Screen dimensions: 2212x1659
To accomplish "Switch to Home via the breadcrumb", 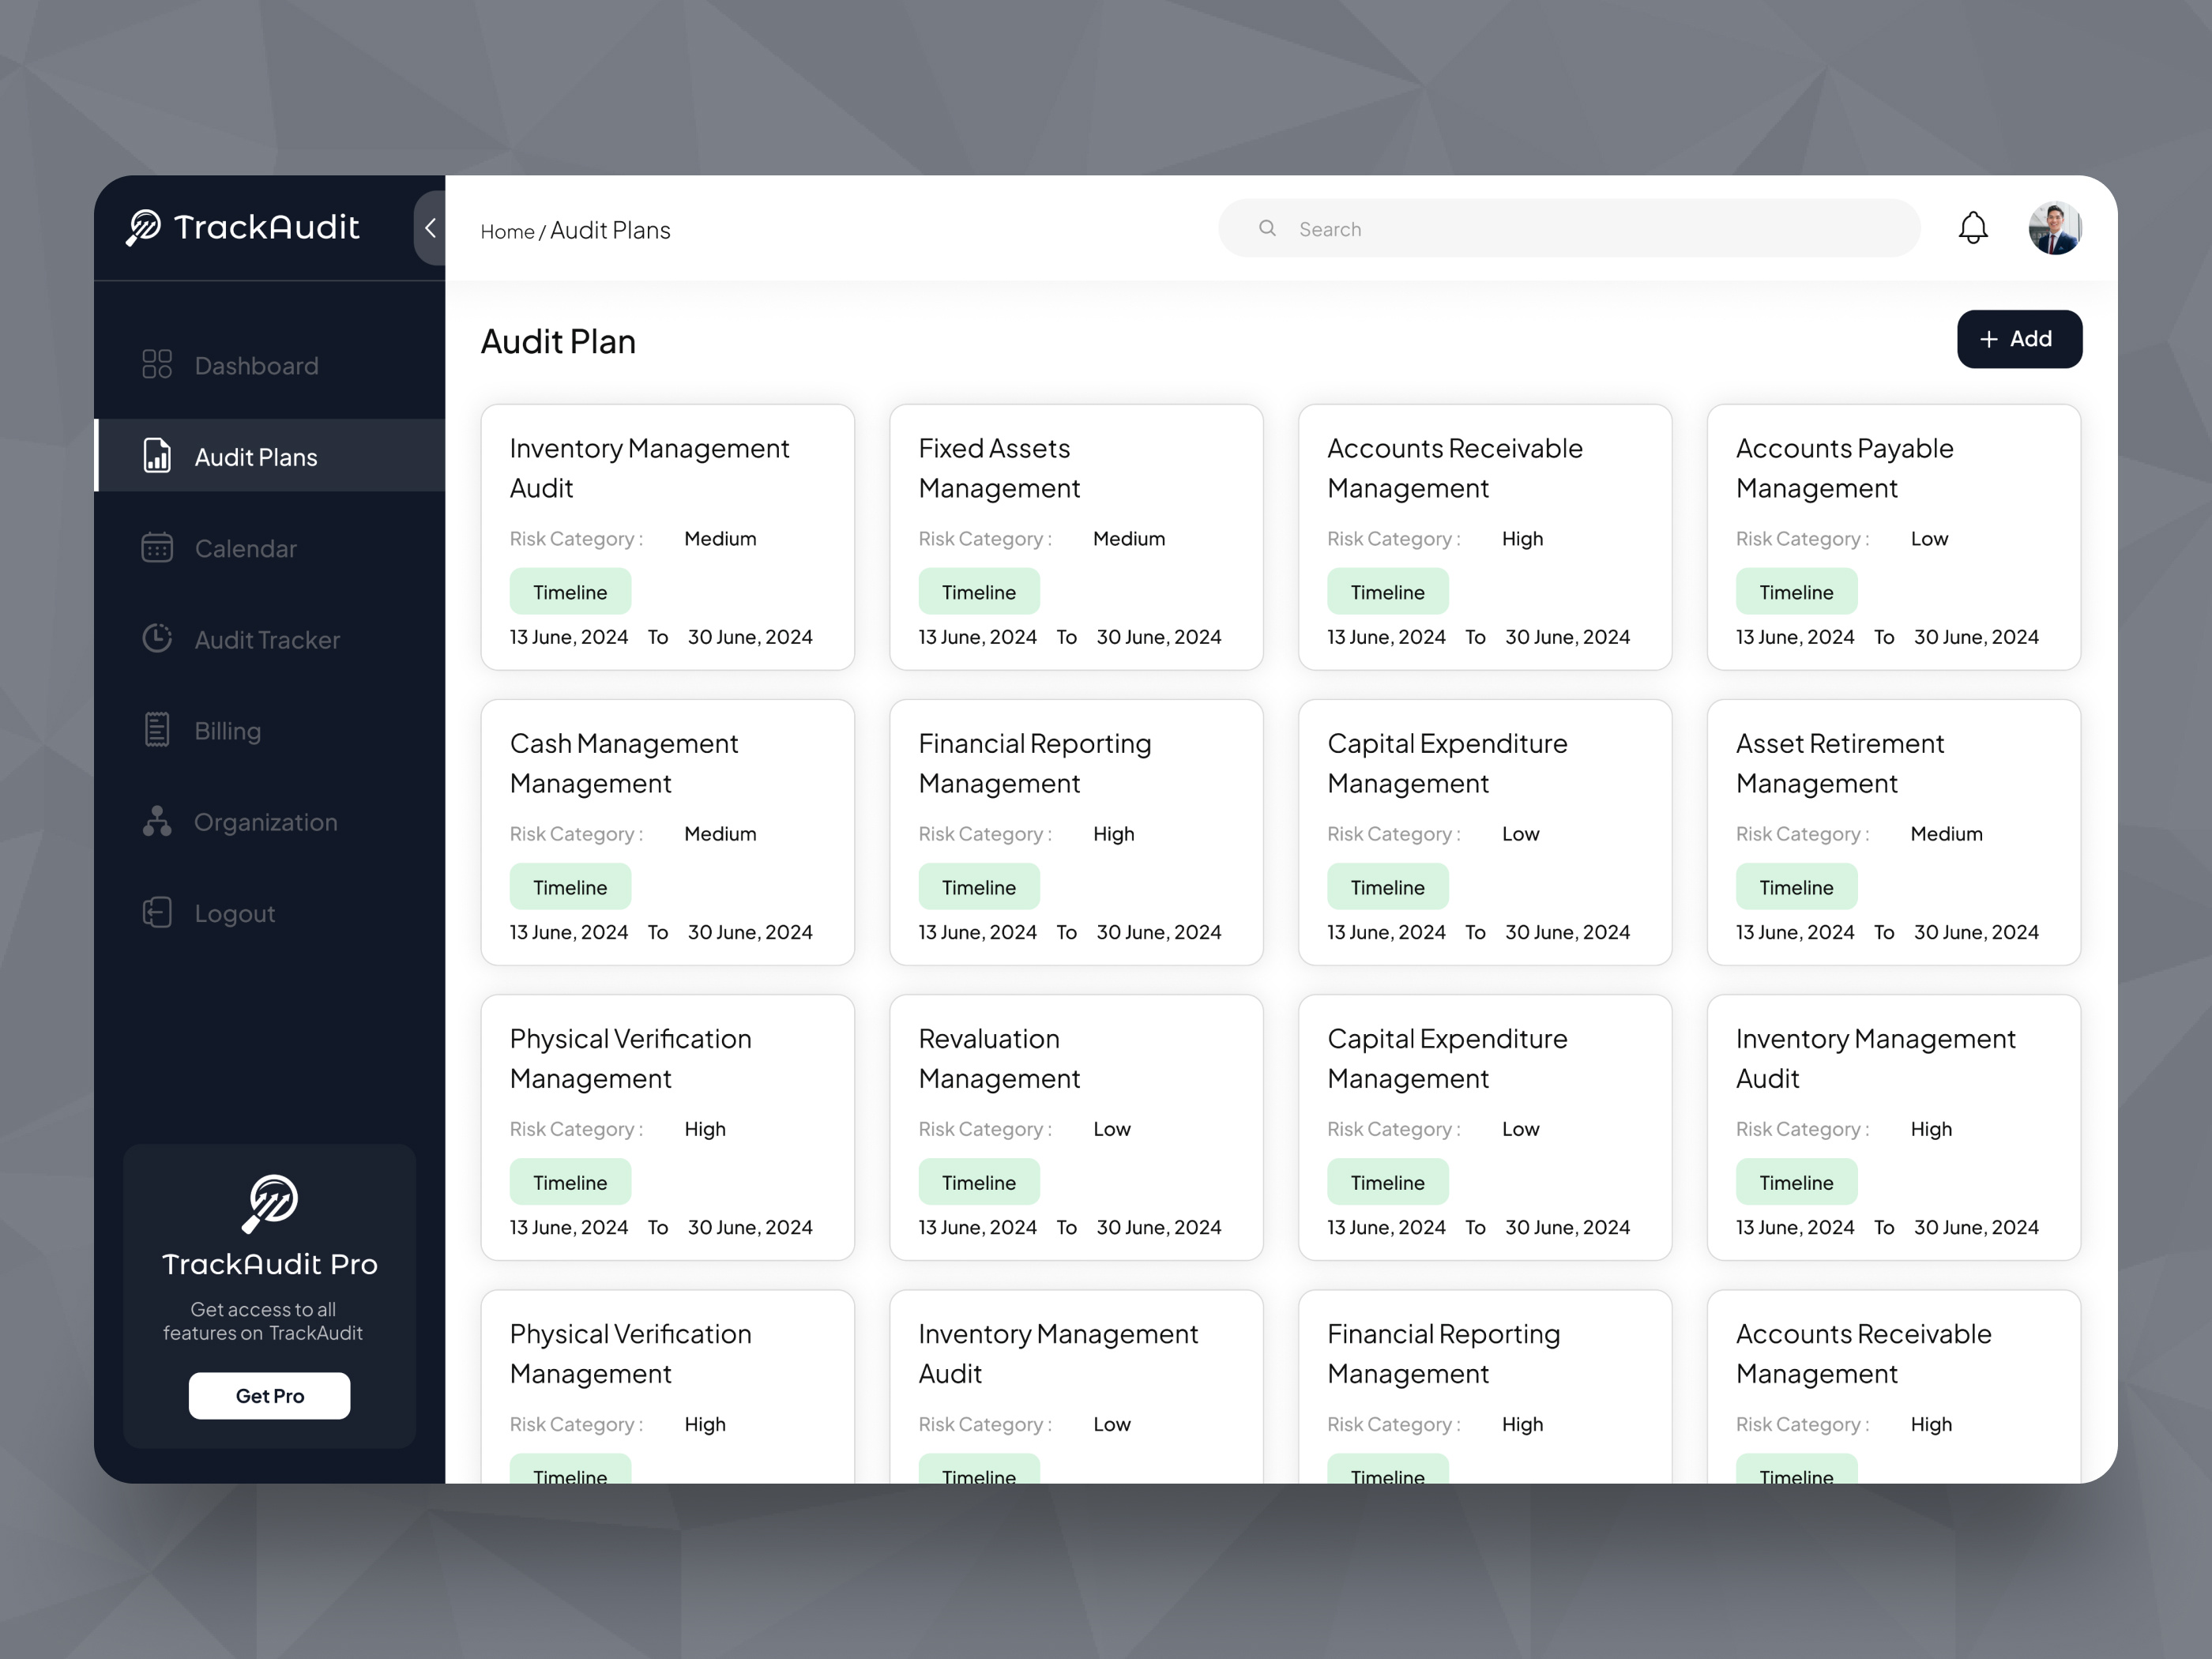I will click(x=507, y=231).
